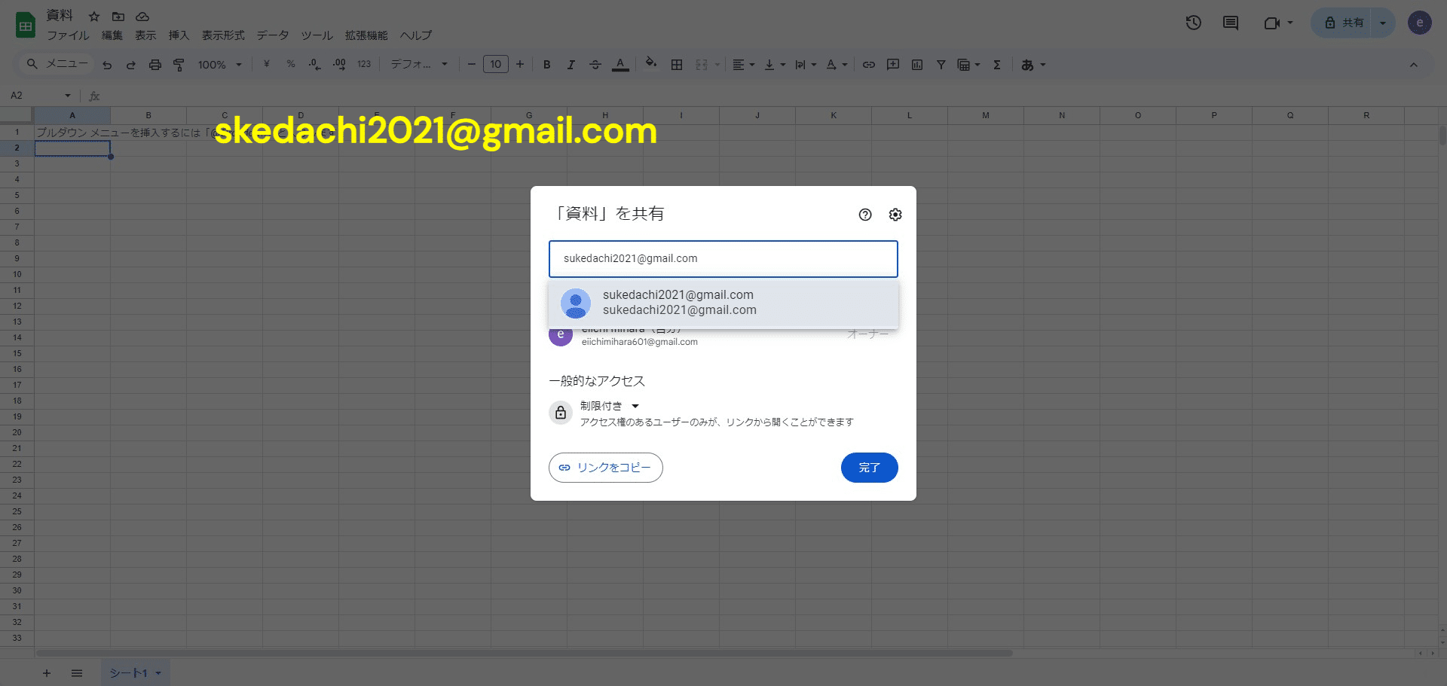
Task: Toggle italic formatting
Action: point(571,65)
